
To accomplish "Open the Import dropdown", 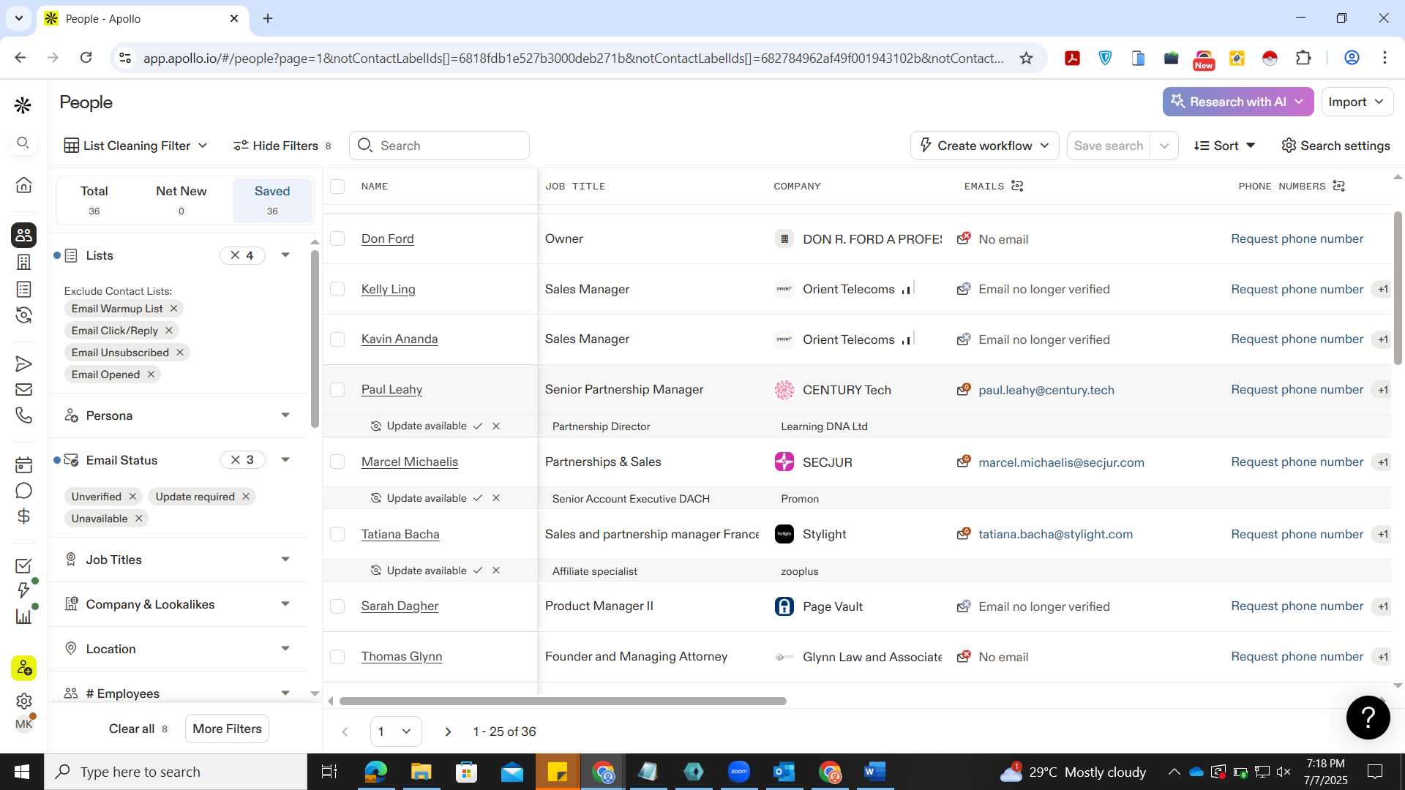I will click(1357, 102).
